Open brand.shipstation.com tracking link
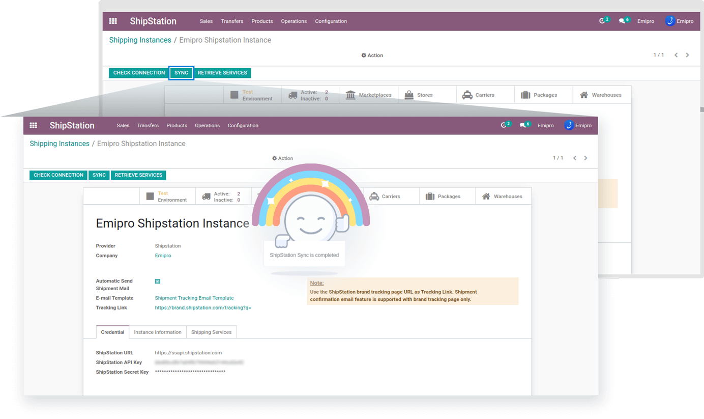The height and width of the screenshot is (419, 704). pos(203,308)
